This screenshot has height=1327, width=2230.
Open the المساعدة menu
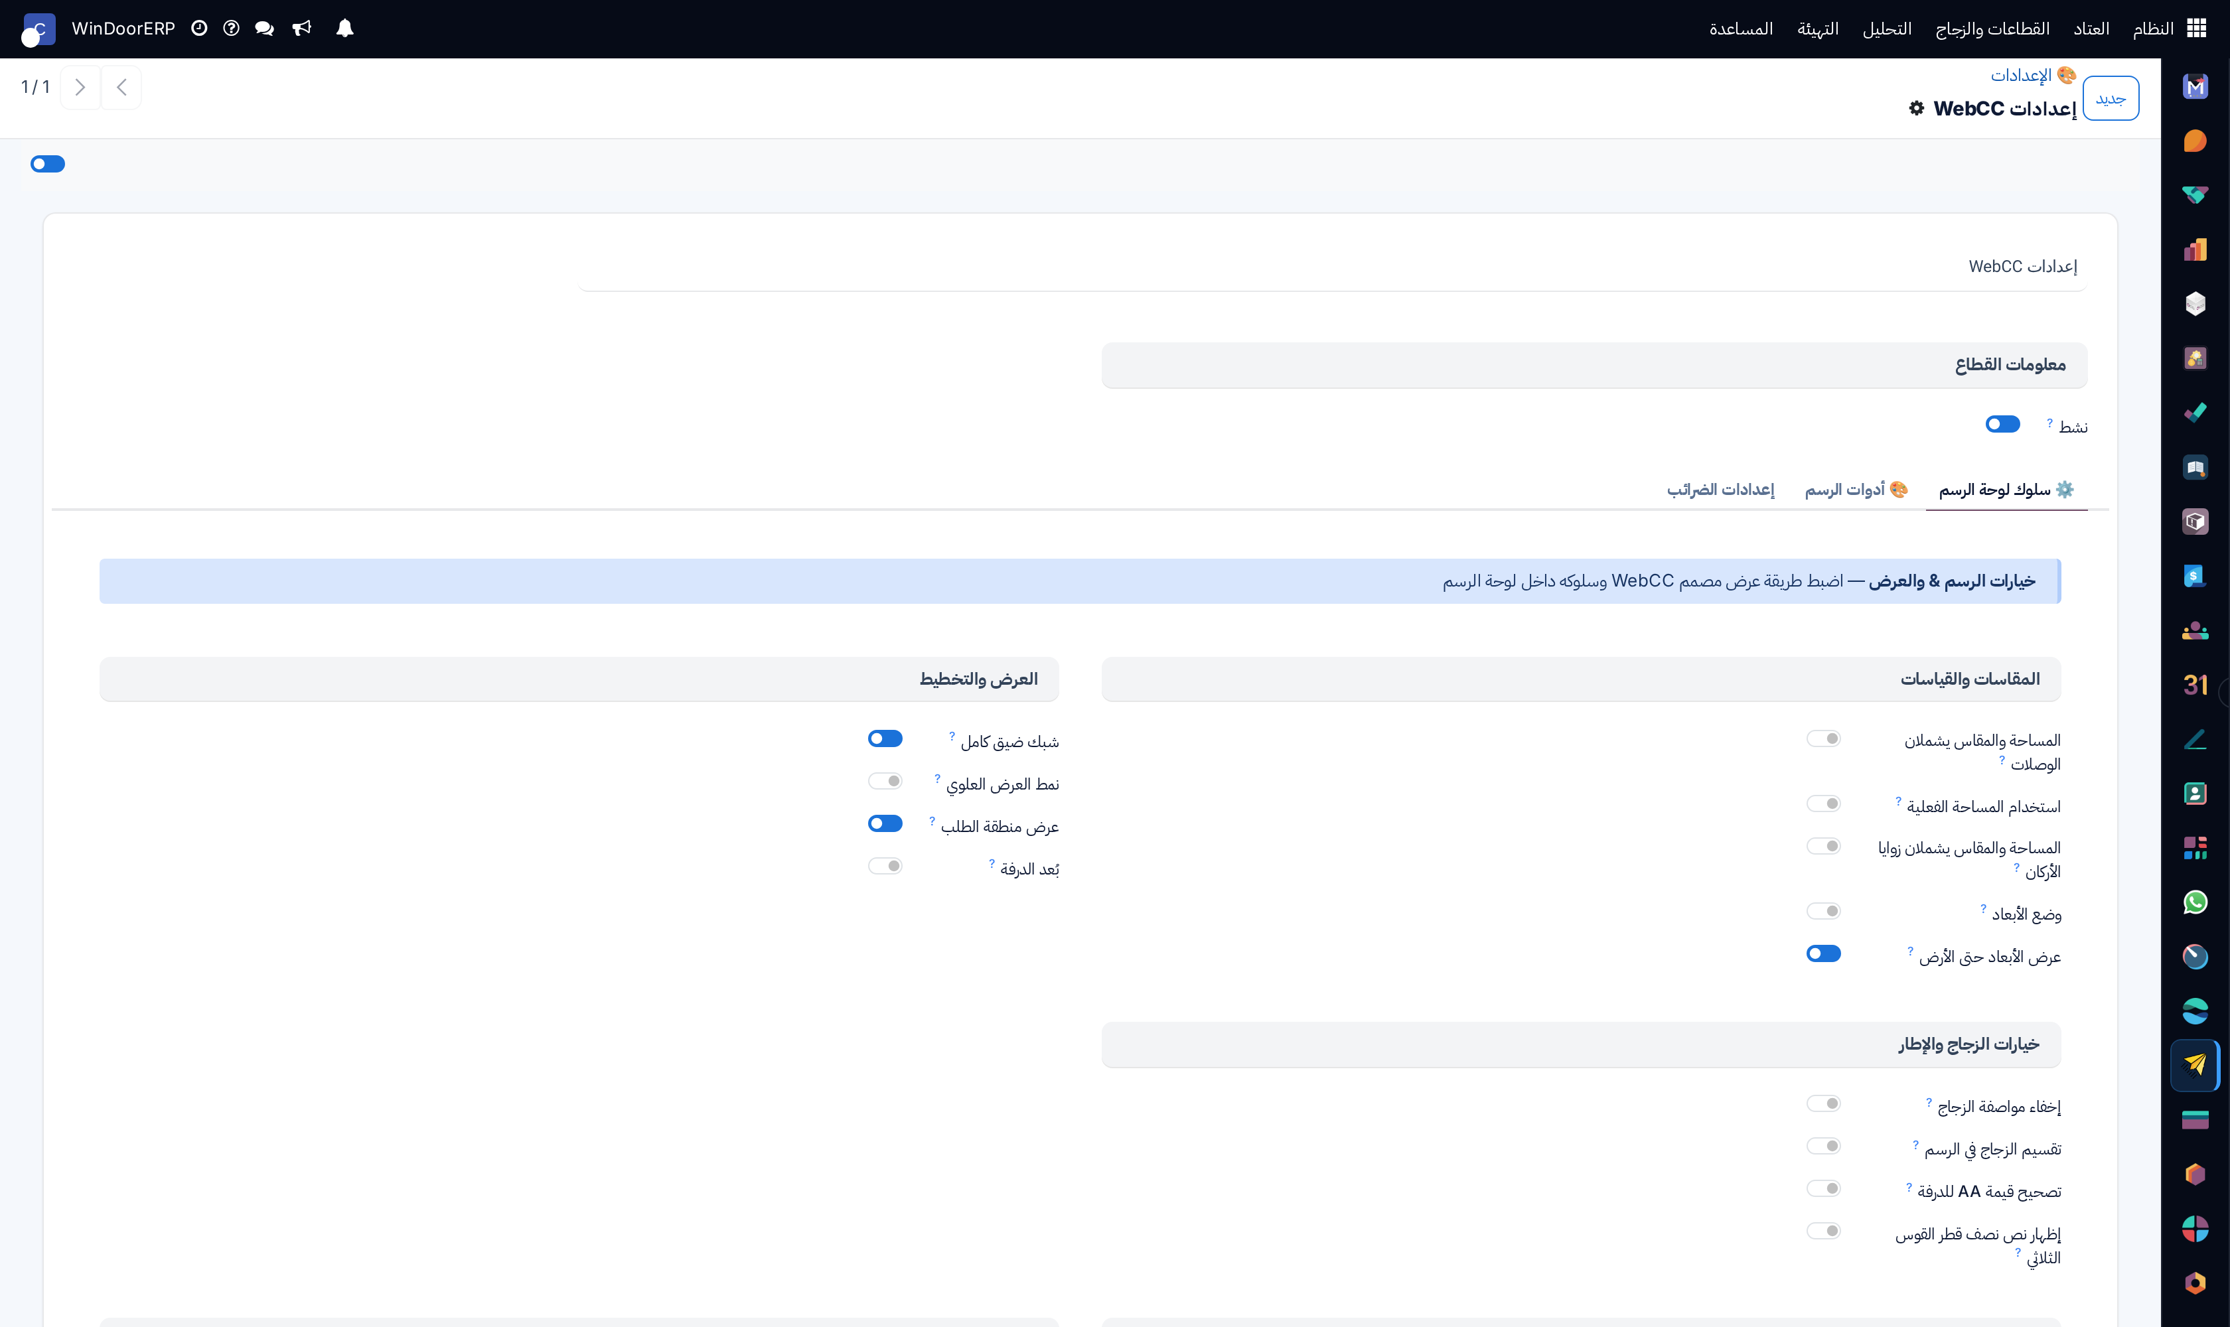(x=1741, y=29)
